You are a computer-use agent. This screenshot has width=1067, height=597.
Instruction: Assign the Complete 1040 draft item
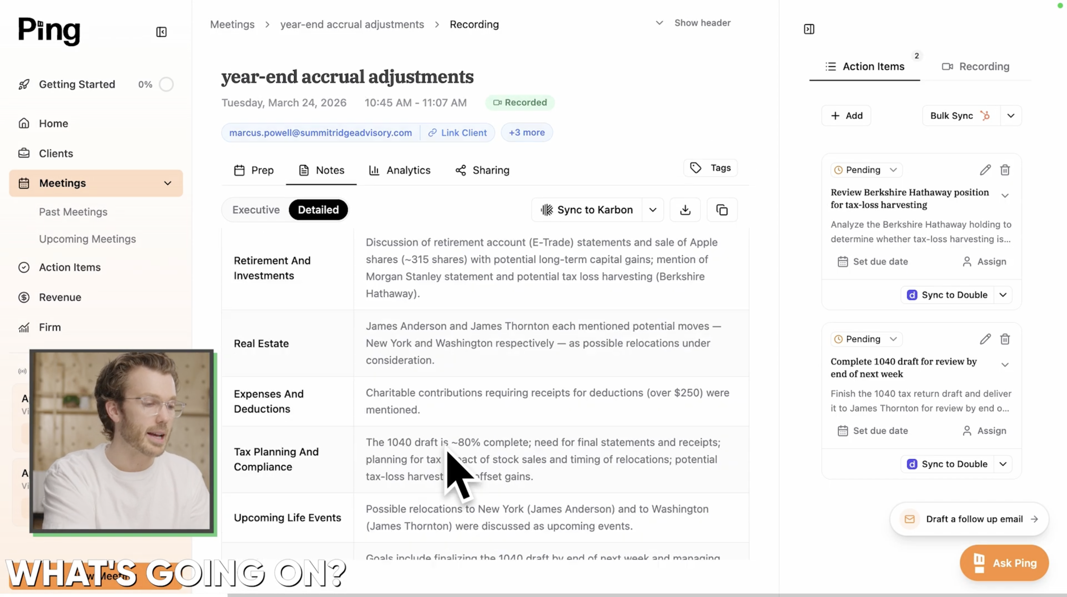[984, 431]
